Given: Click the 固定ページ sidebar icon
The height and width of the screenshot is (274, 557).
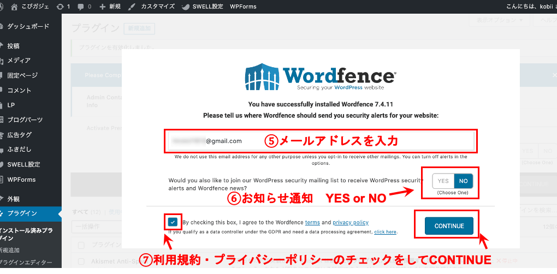Looking at the screenshot, I should click(x=2, y=75).
